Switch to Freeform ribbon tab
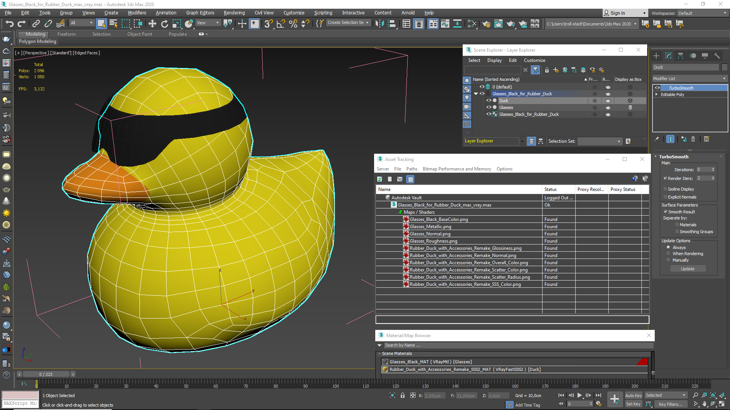This screenshot has height=410, width=730. coord(67,34)
